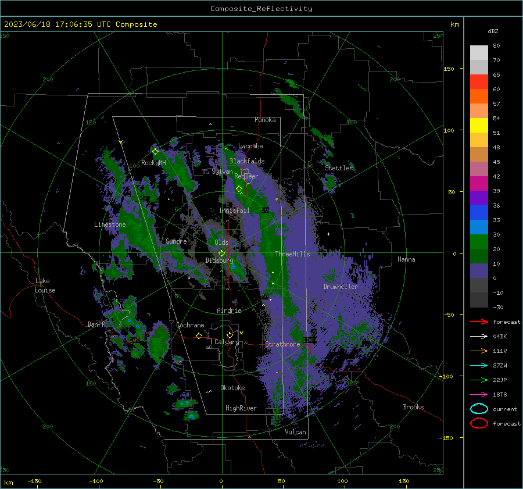
Task: Click the Drumheller city label
Action: [341, 287]
